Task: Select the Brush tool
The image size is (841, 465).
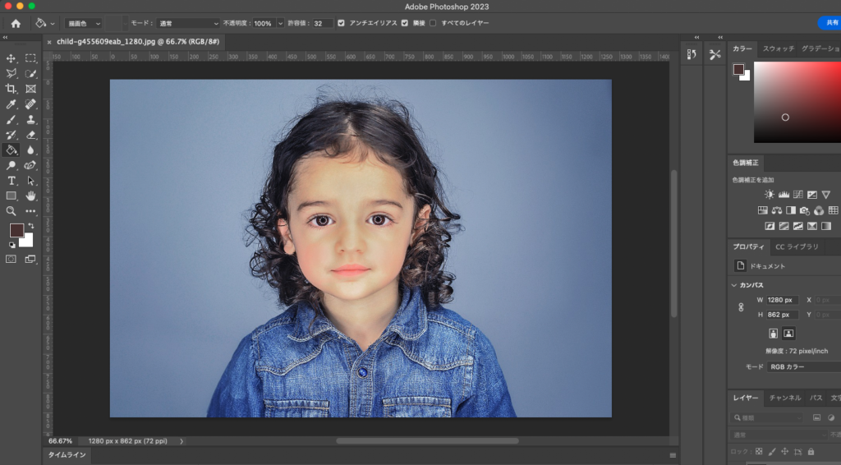Action: pyautogui.click(x=11, y=120)
